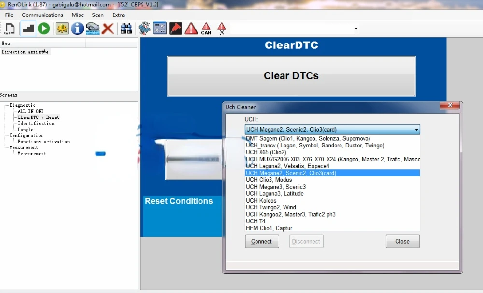Screen dimensions: 483x293
Task: Click the CAN warning triangle icon
Action: coord(206,29)
